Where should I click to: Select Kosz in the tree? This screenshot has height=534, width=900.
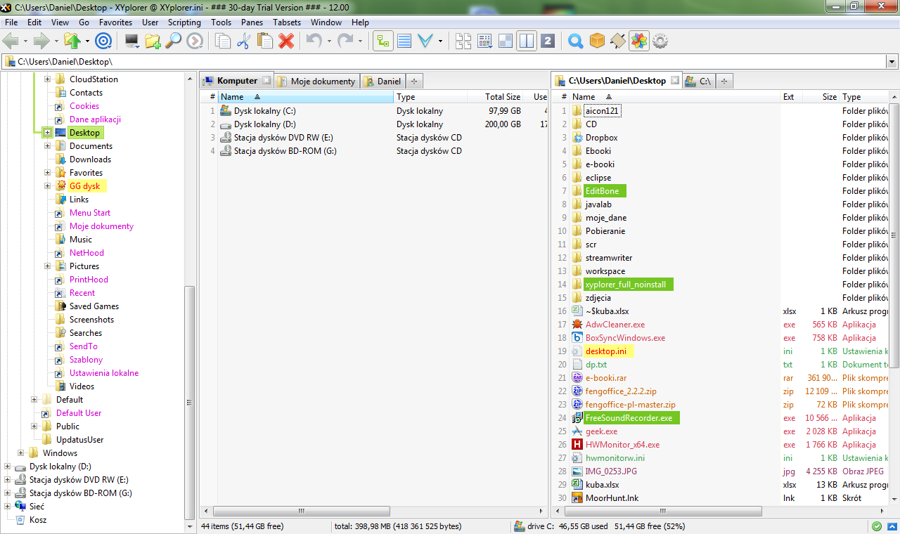pyautogui.click(x=38, y=520)
